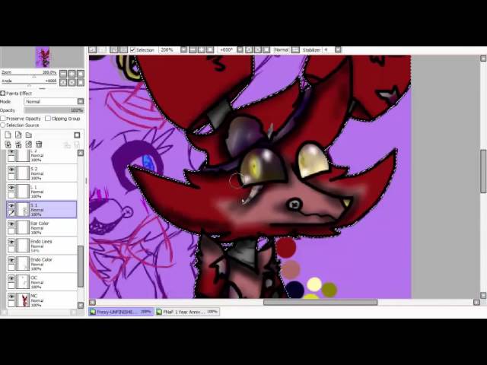Viewport: 487px width, 365px height.
Task: Hide the MC layer
Action: tap(11, 296)
